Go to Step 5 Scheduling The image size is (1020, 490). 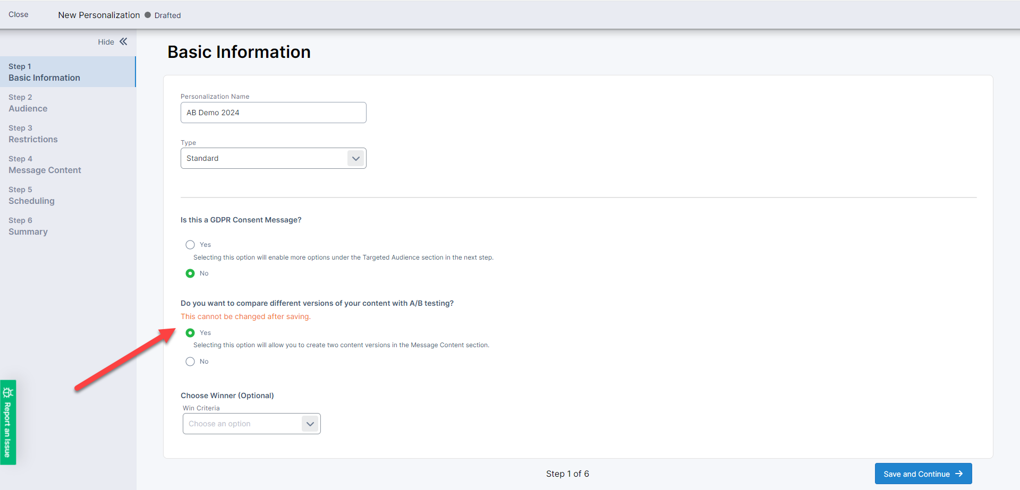coord(31,195)
